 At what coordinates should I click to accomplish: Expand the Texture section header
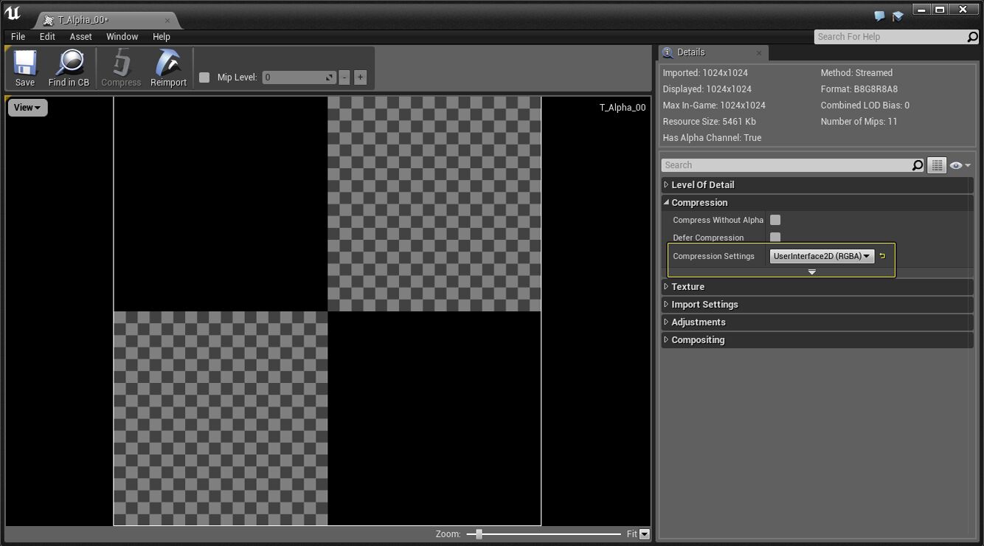pos(687,286)
